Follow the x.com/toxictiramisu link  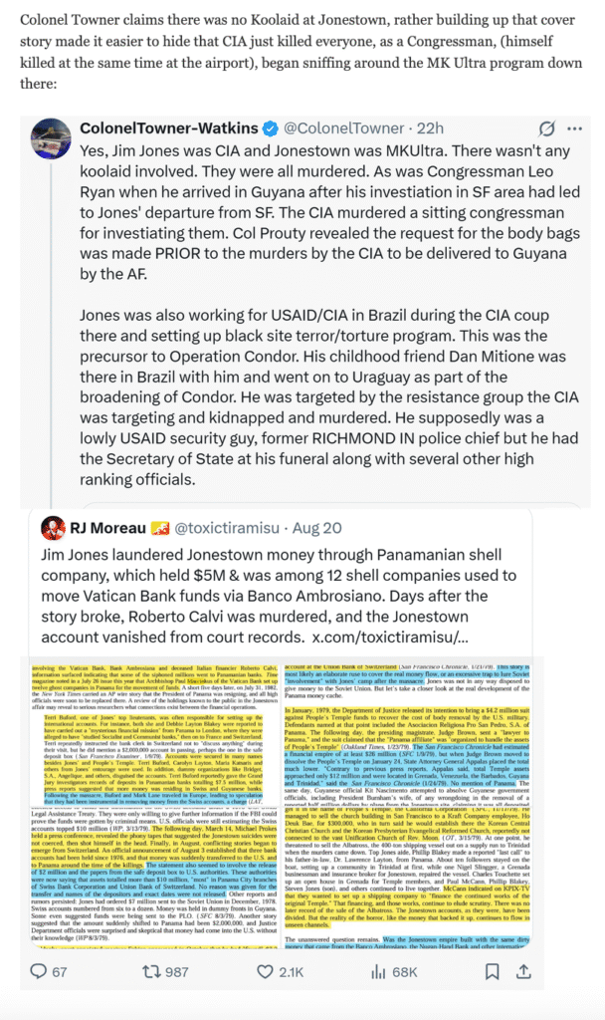coord(390,637)
